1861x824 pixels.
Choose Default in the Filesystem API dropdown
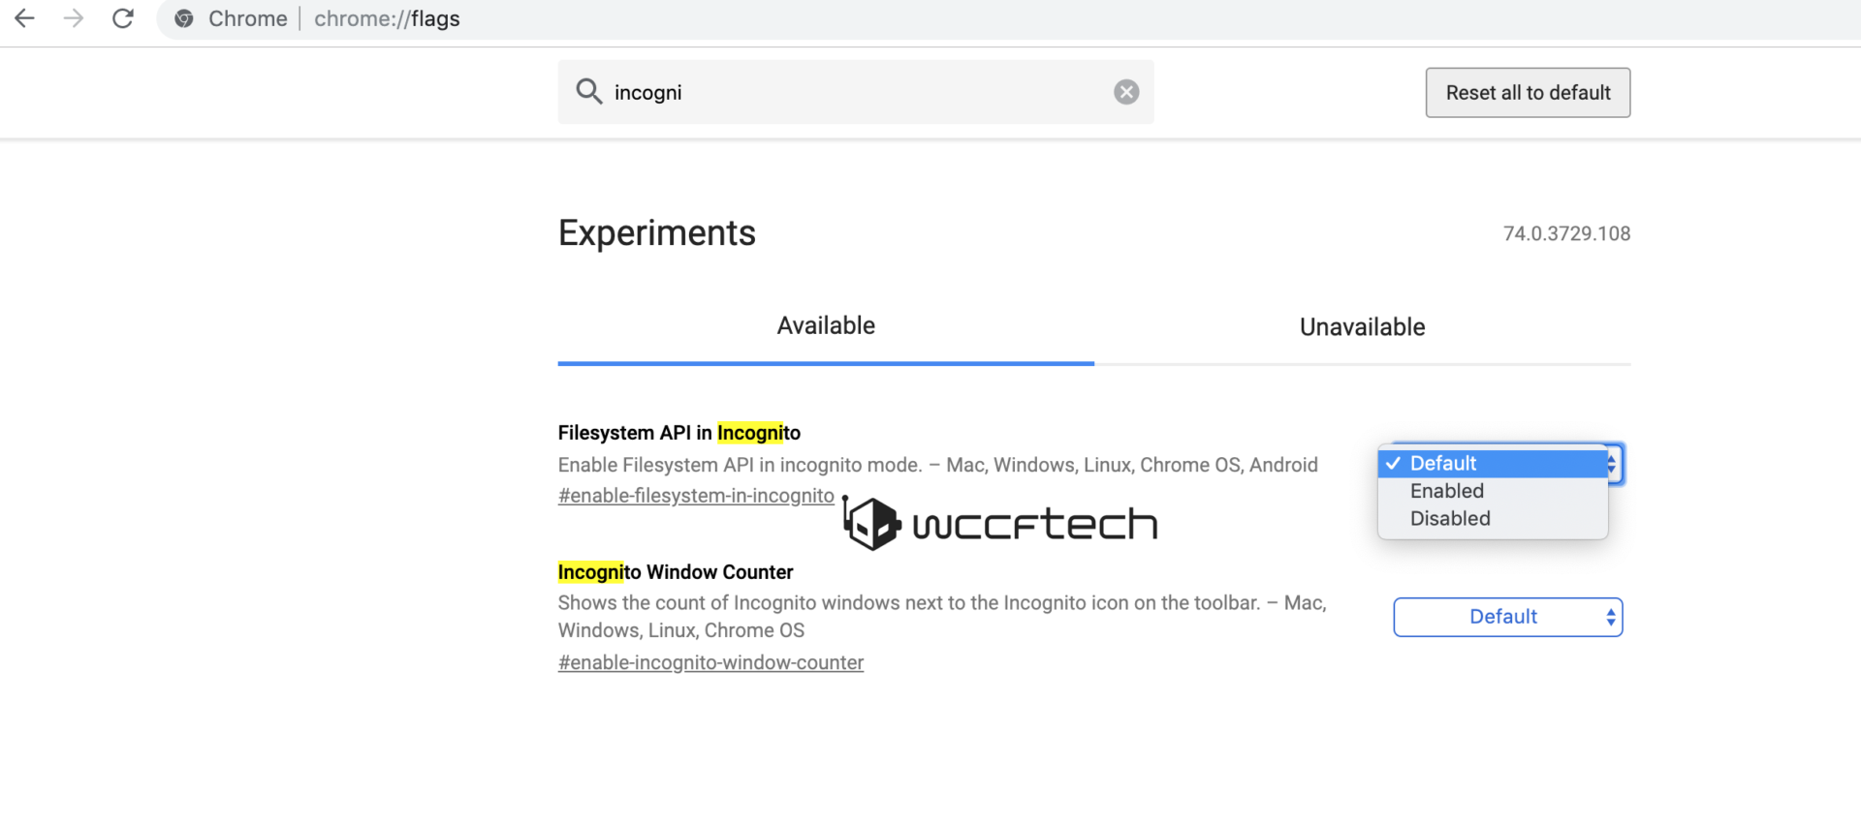(x=1493, y=464)
